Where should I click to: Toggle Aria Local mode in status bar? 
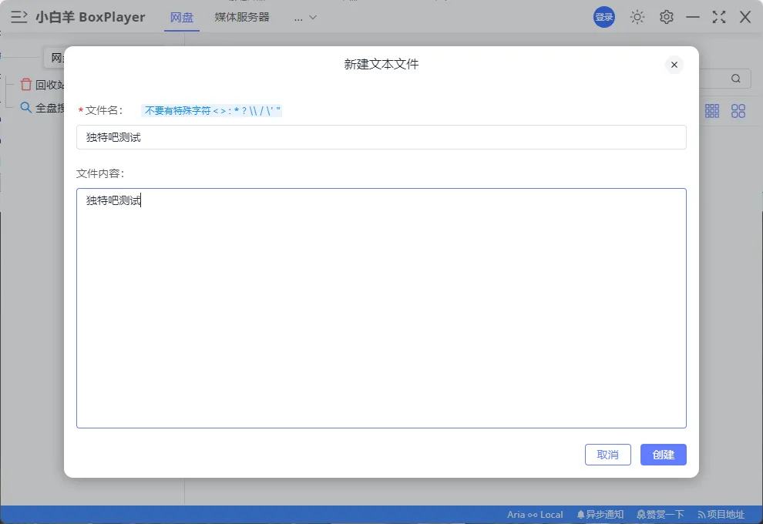click(534, 514)
